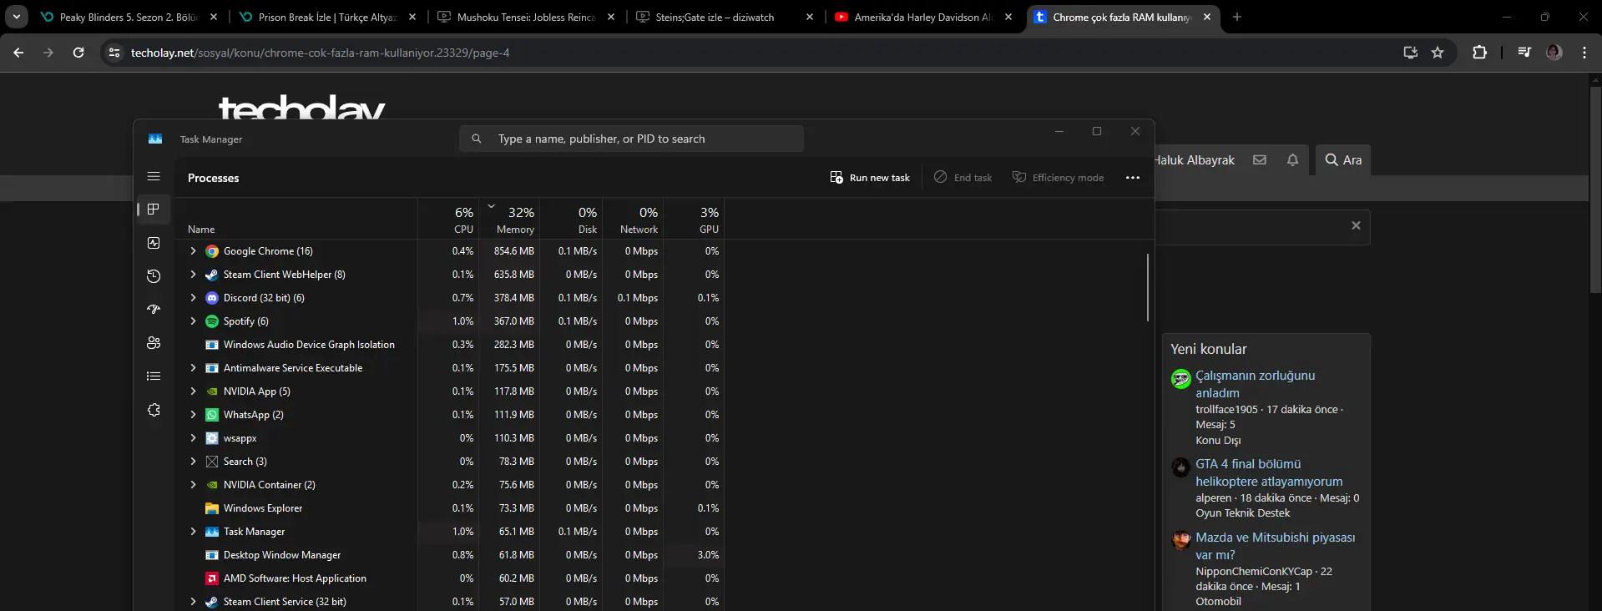Click End task button
1602x611 pixels.
click(963, 178)
